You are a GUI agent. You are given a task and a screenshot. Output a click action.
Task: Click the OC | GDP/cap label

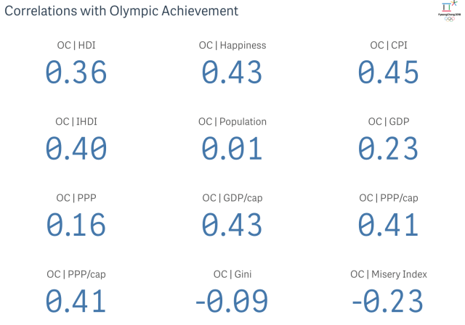click(232, 198)
